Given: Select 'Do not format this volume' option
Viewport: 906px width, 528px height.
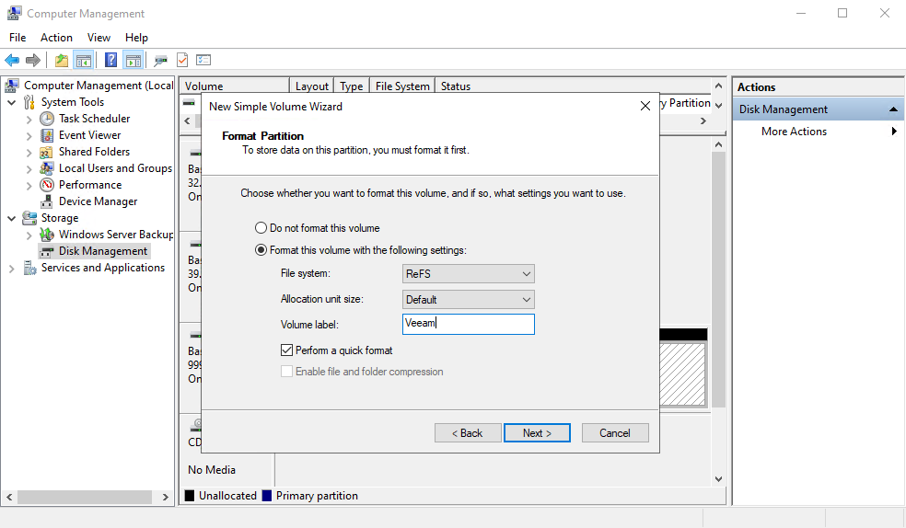Looking at the screenshot, I should 261,228.
